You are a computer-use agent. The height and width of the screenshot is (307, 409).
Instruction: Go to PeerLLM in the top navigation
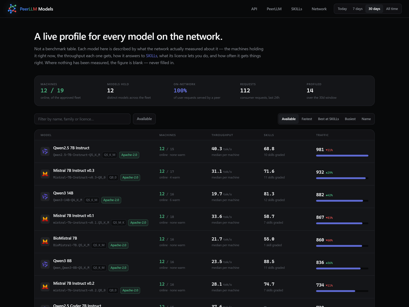274,9
